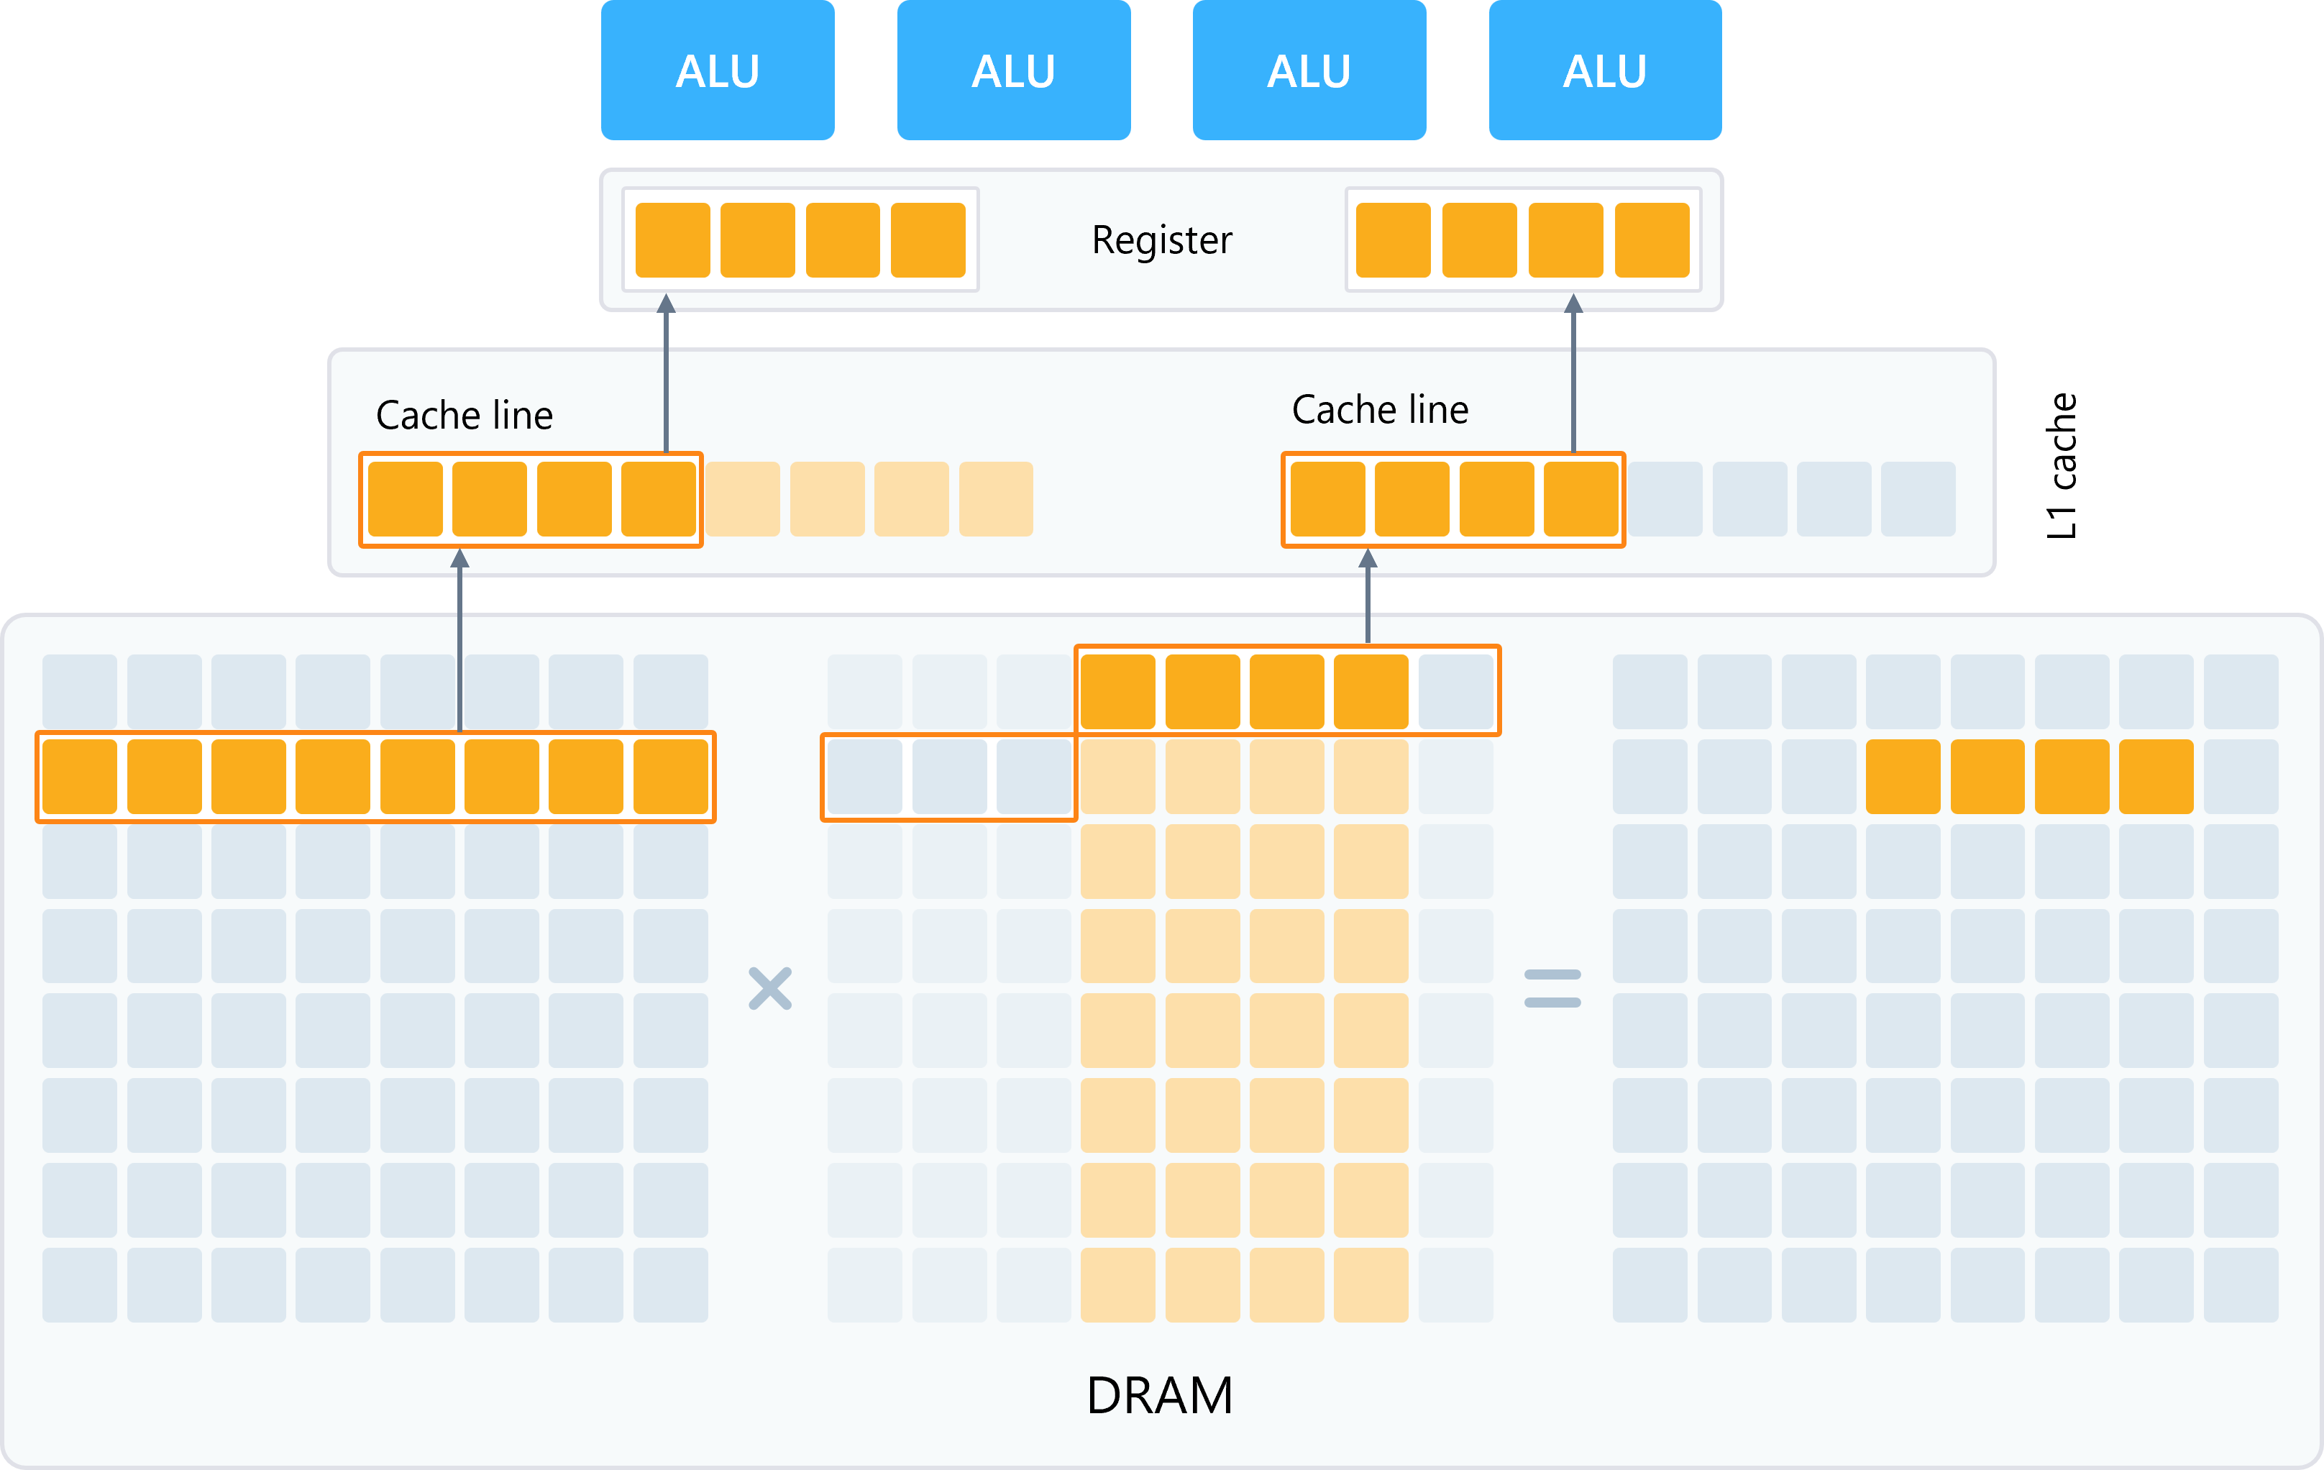
Task: Click first orange cell in result matrix
Action: point(1903,776)
